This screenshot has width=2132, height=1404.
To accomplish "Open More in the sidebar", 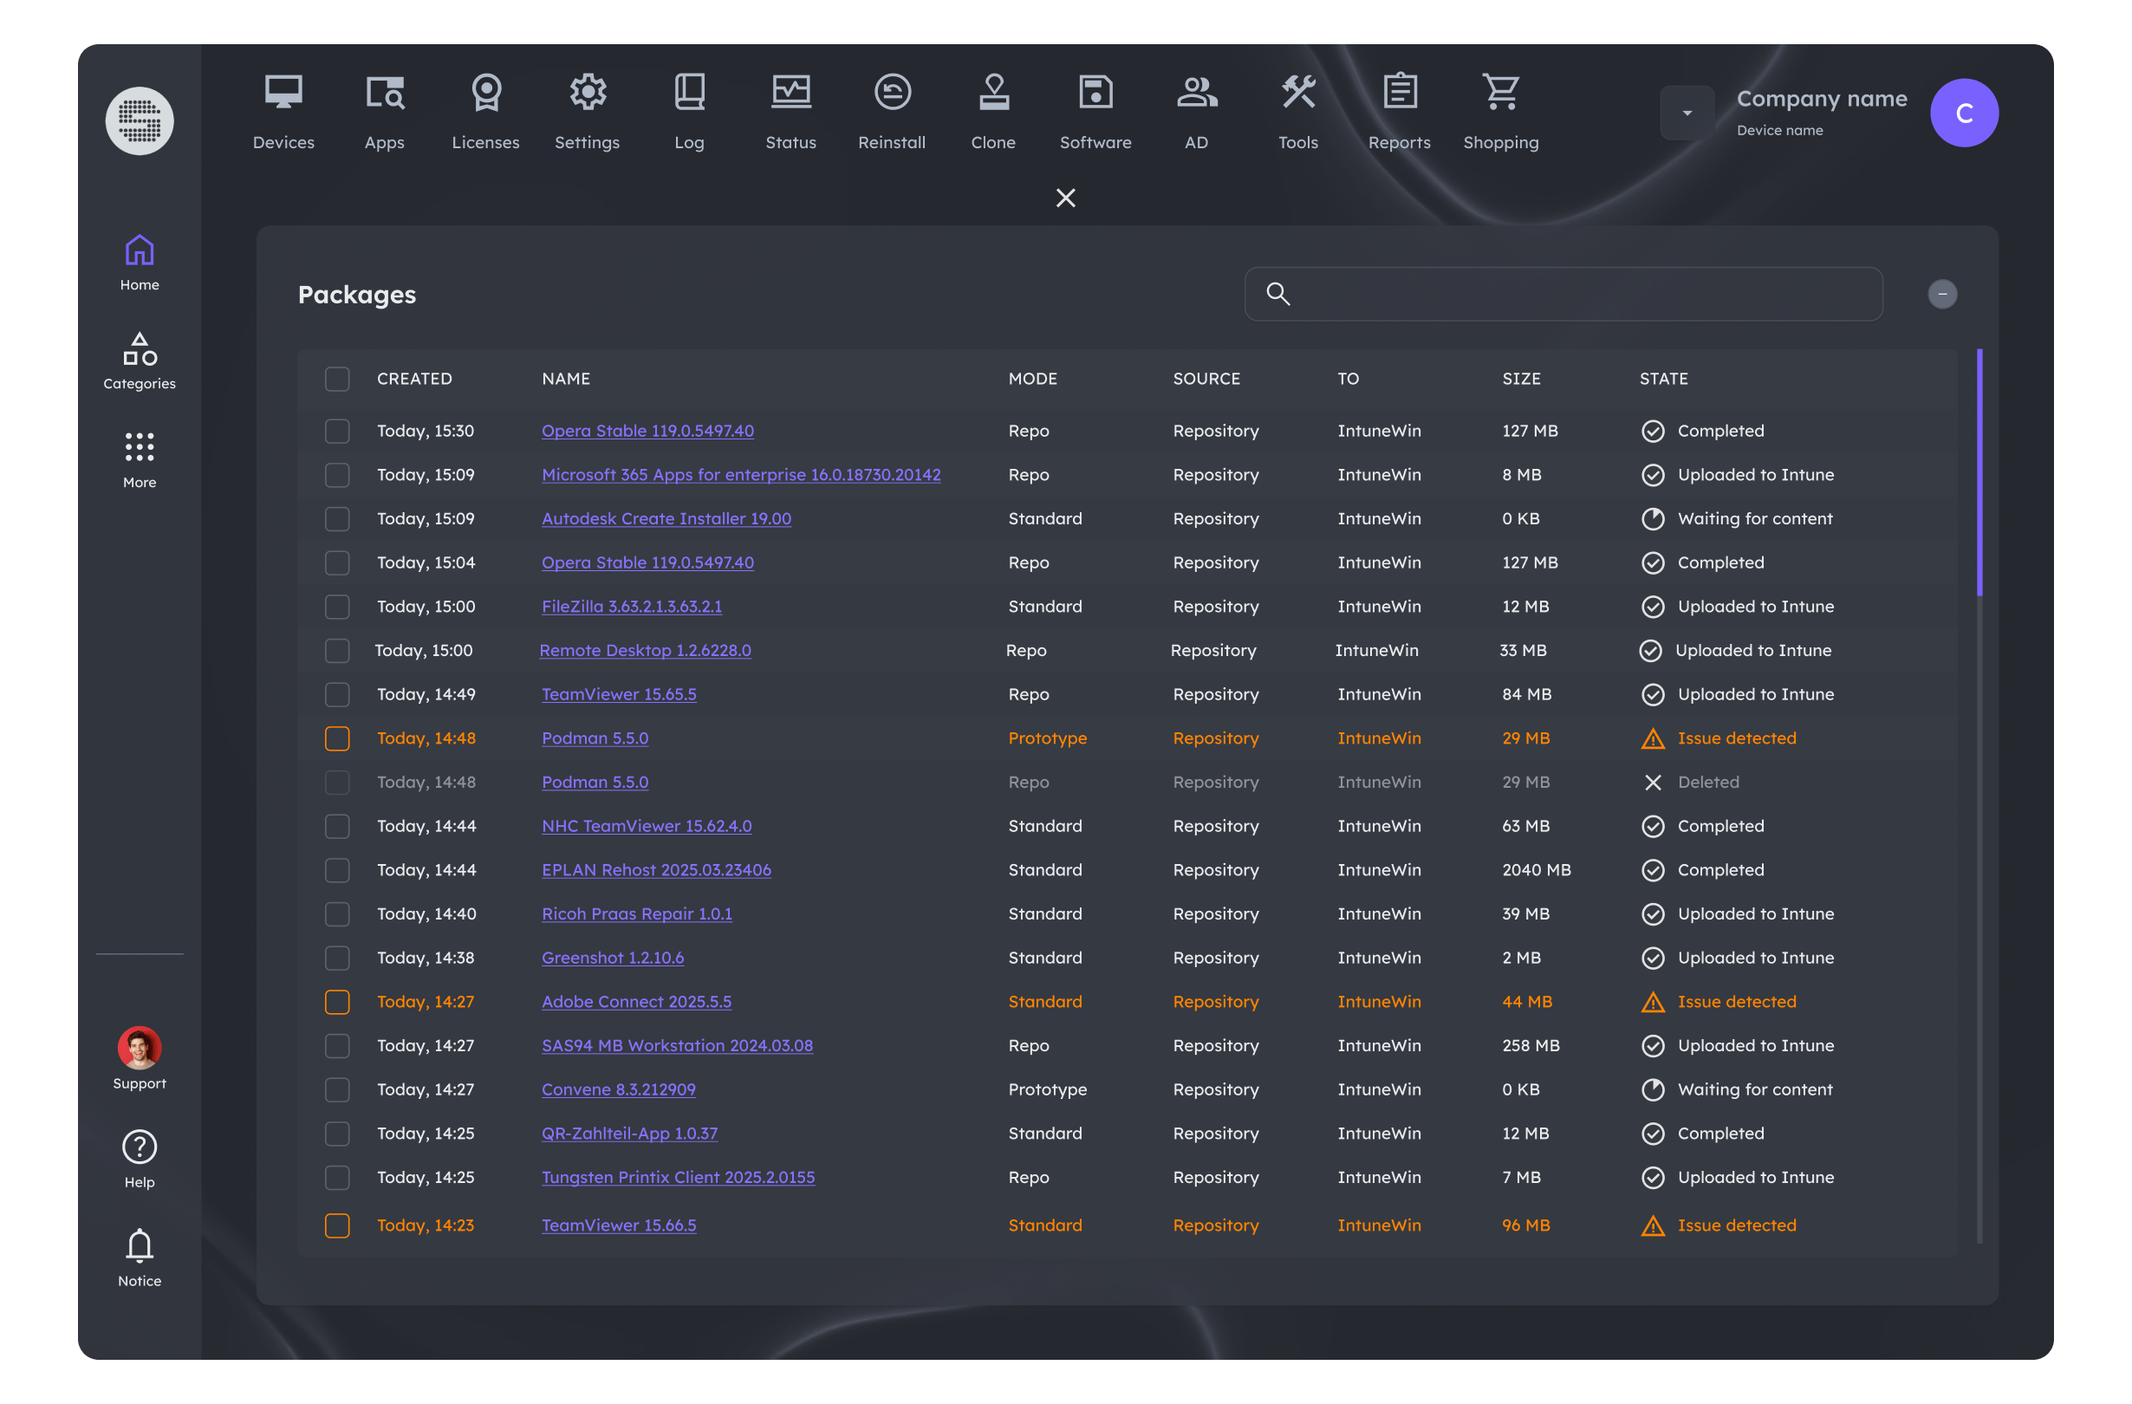I will 140,459.
